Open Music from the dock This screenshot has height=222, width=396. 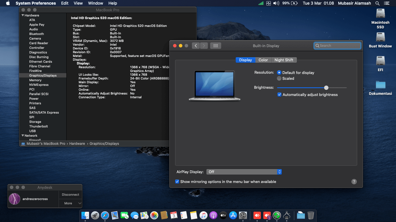click(x=204, y=215)
